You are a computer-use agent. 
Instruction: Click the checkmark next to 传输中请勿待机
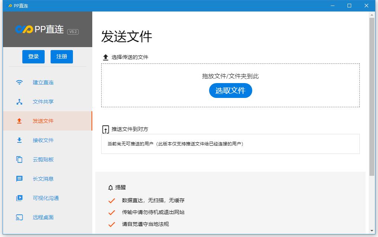coord(112,213)
